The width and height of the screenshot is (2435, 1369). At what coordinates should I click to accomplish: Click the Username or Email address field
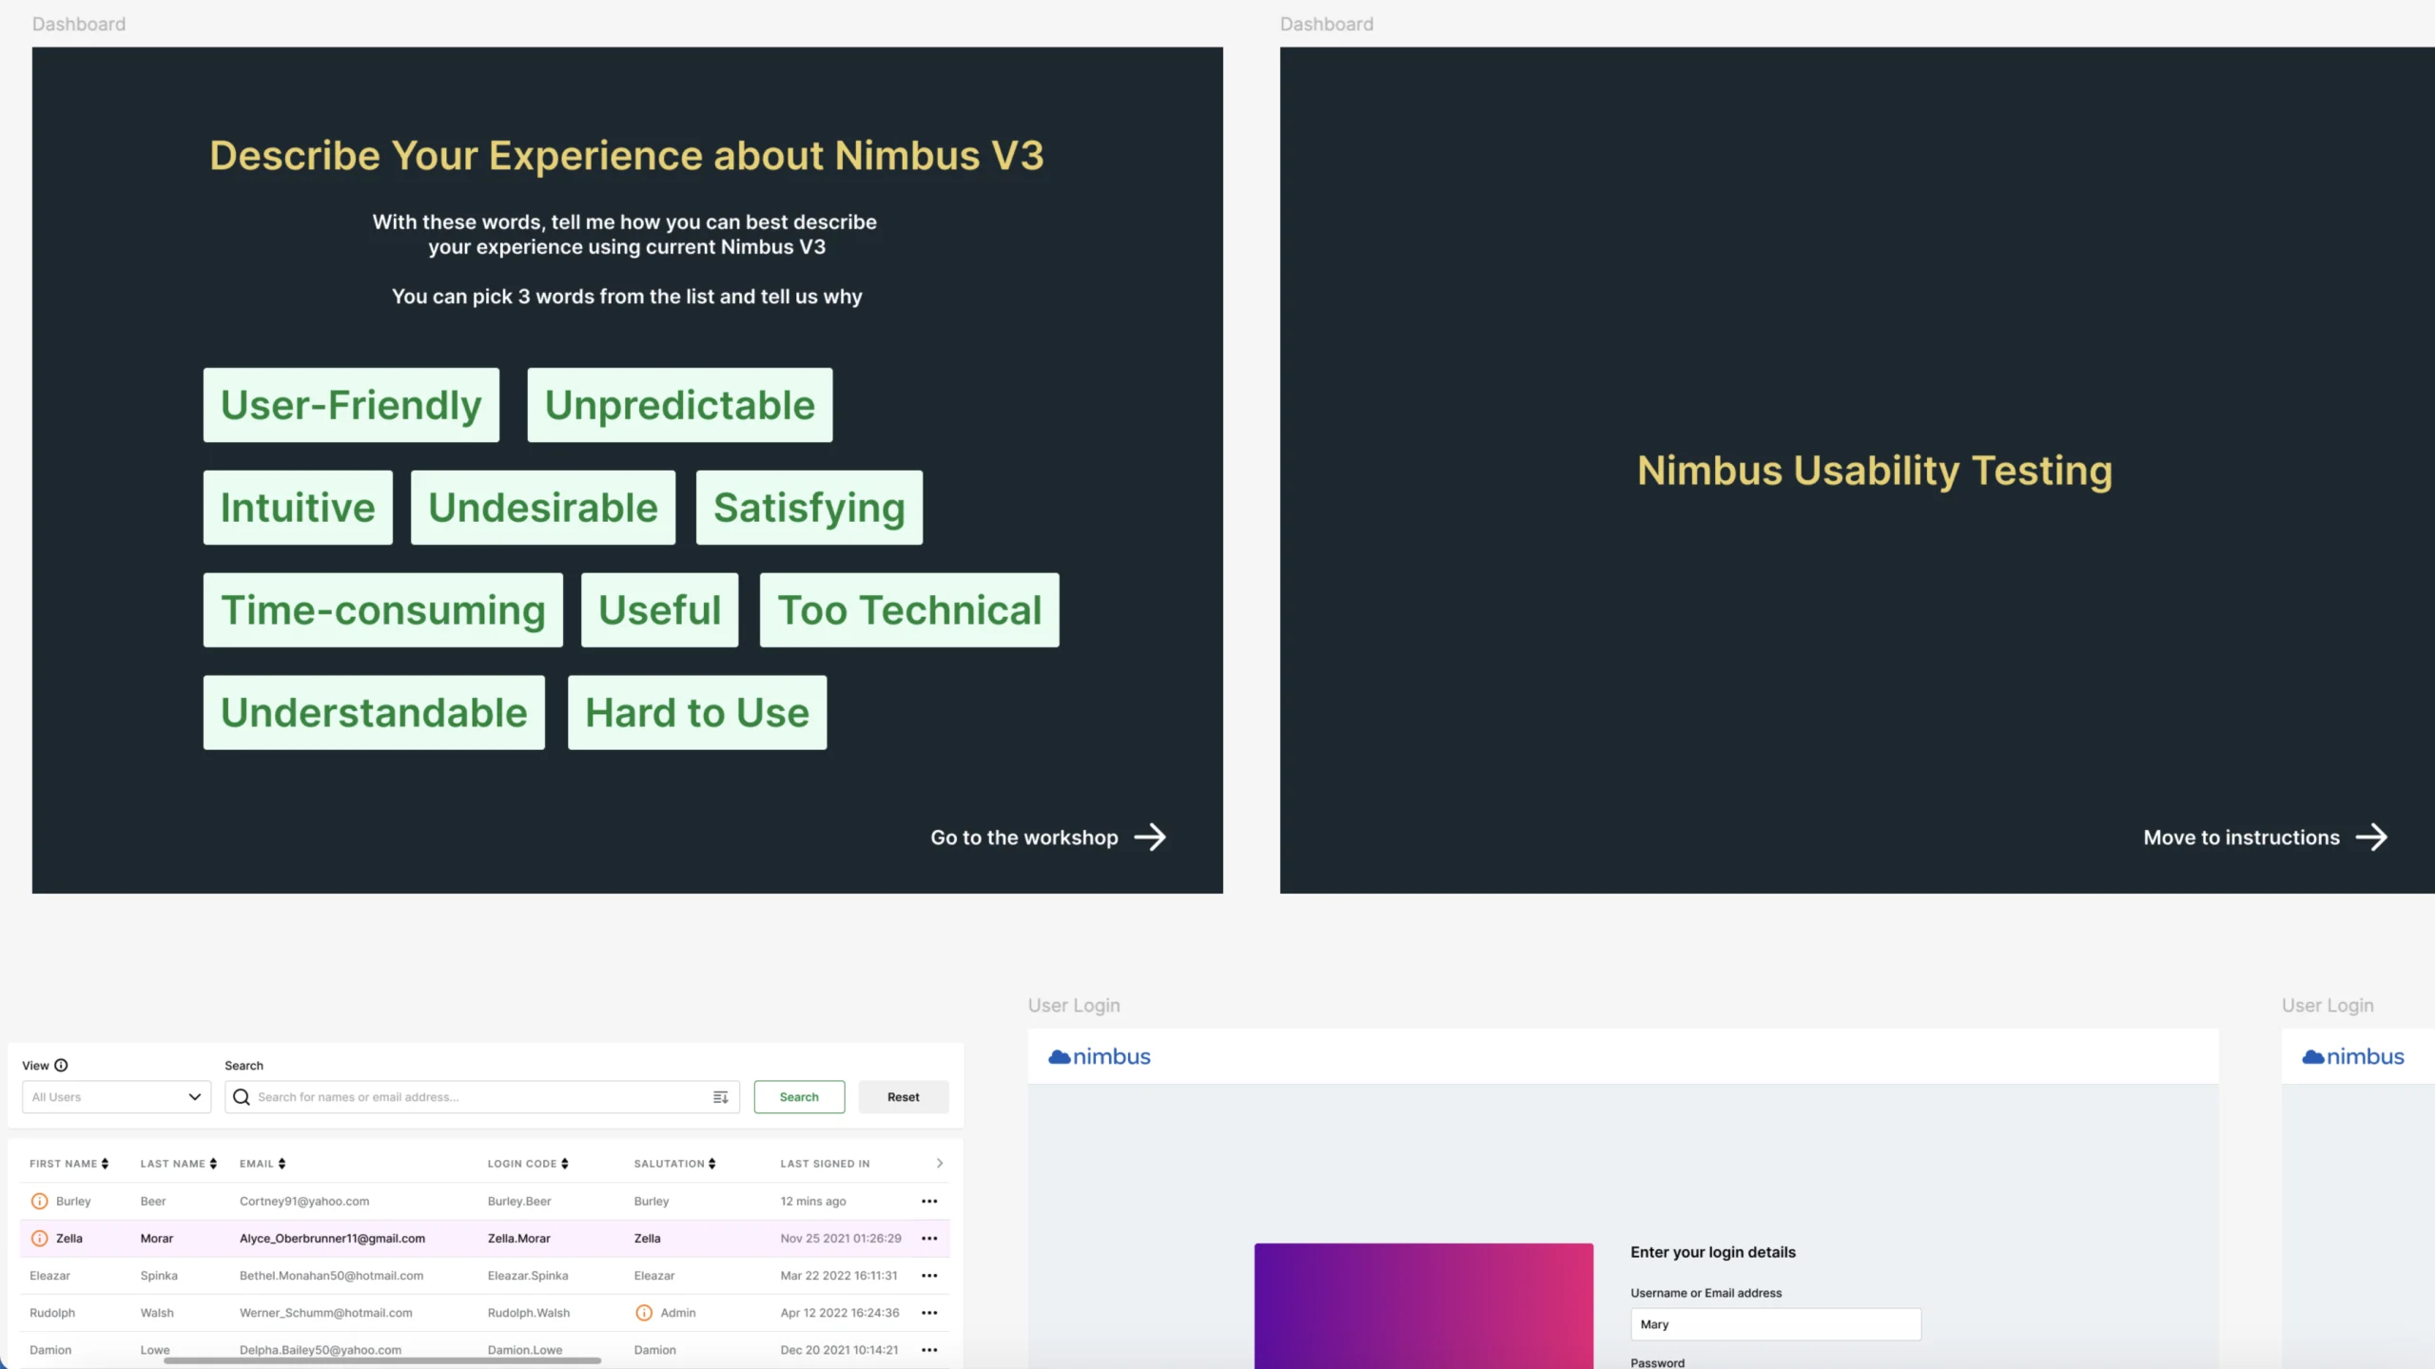1775,1324
